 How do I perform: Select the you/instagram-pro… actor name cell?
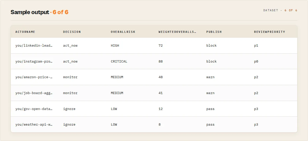pyautogui.click(x=34, y=62)
